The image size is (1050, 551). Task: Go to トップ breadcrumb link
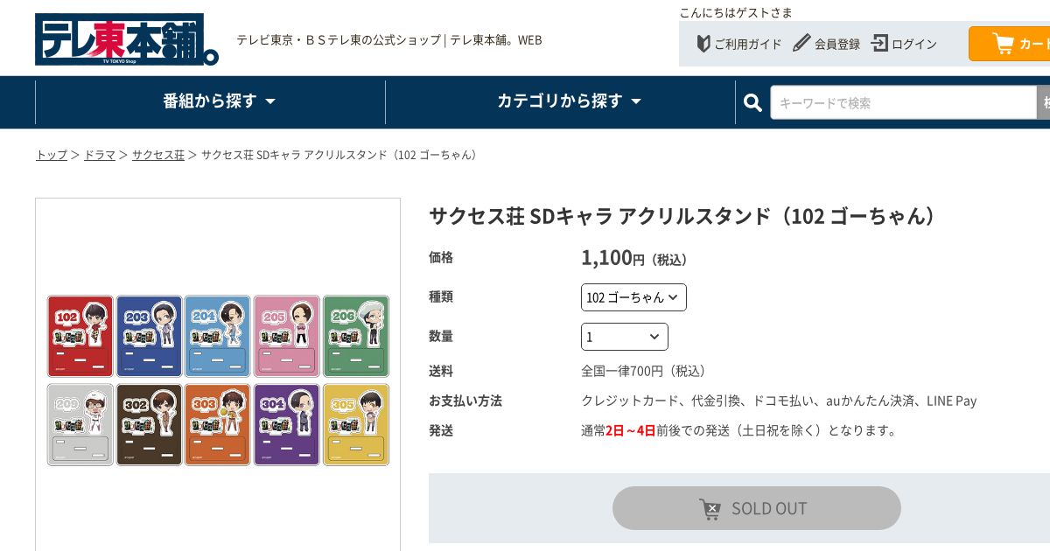(x=52, y=155)
